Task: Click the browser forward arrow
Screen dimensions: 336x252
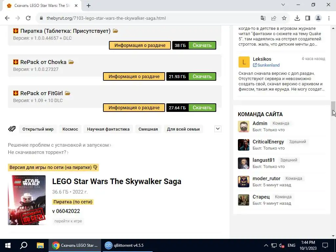Action: click(x=18, y=18)
